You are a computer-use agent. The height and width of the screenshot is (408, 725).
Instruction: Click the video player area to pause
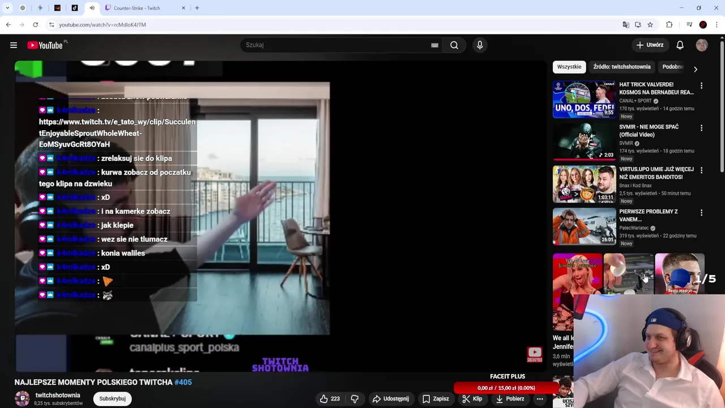tap(281, 216)
